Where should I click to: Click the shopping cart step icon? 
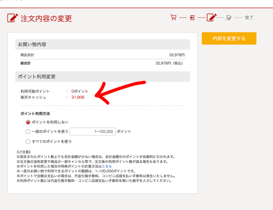point(173,17)
